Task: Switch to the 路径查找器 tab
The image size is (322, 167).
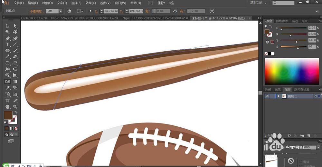Action: [x=302, y=90]
